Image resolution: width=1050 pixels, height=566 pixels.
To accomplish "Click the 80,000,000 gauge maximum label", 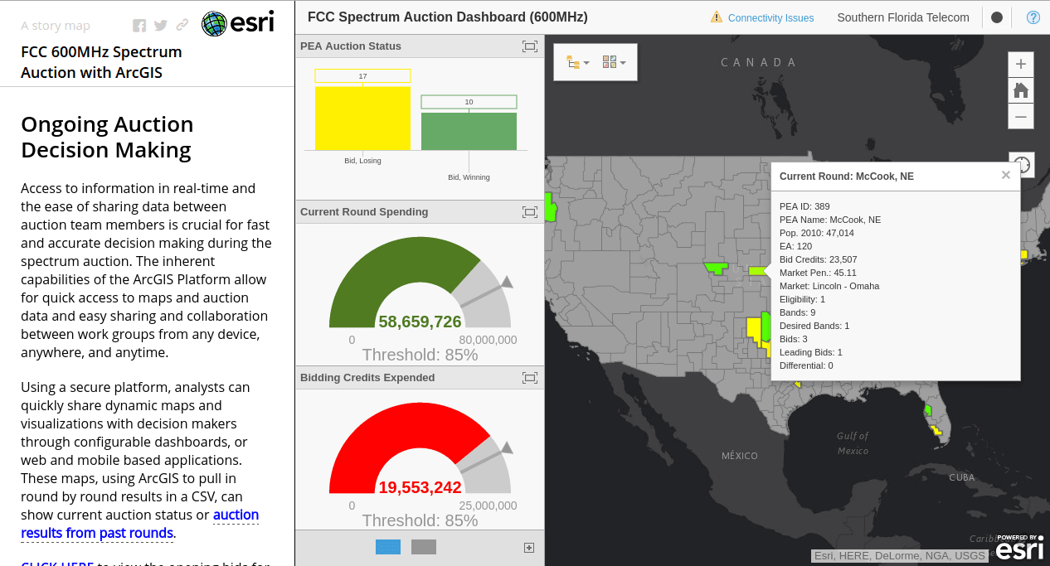I will (x=488, y=340).
